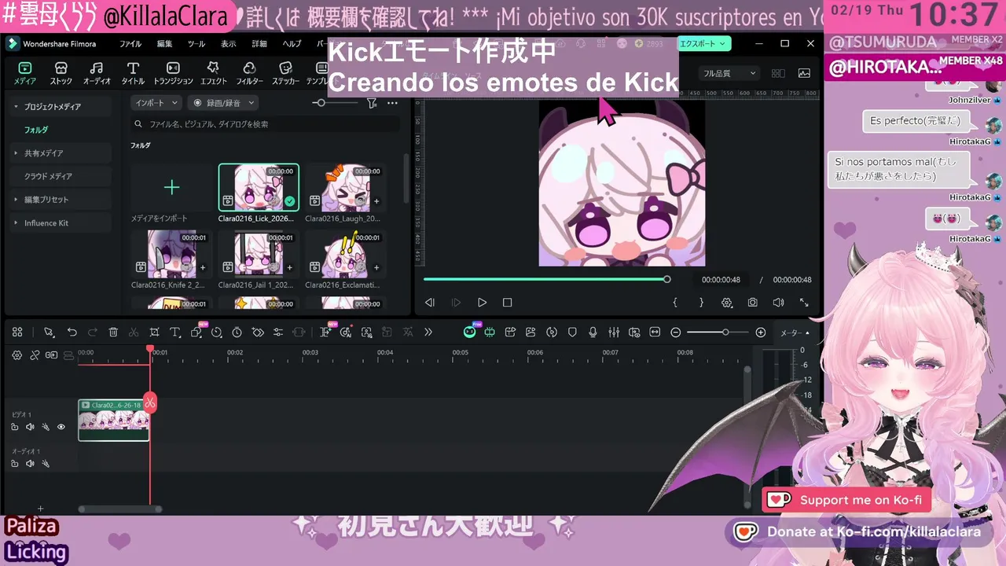The image size is (1006, 566).
Task: Mute the オーディオ 1 track speaker
Action: pyautogui.click(x=30, y=464)
